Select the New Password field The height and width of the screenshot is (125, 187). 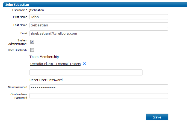pyautogui.click(x=99, y=87)
